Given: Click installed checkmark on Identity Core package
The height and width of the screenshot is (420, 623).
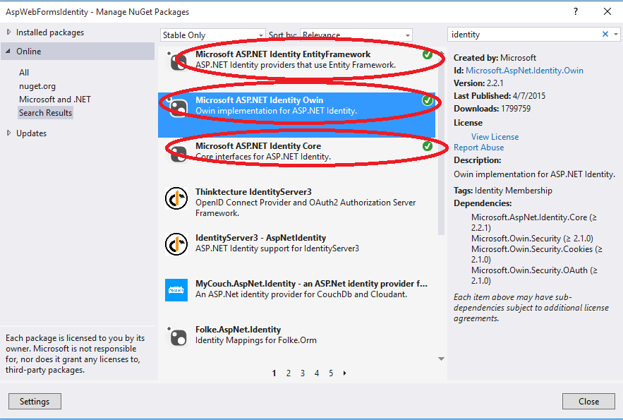Looking at the screenshot, I should (428, 146).
